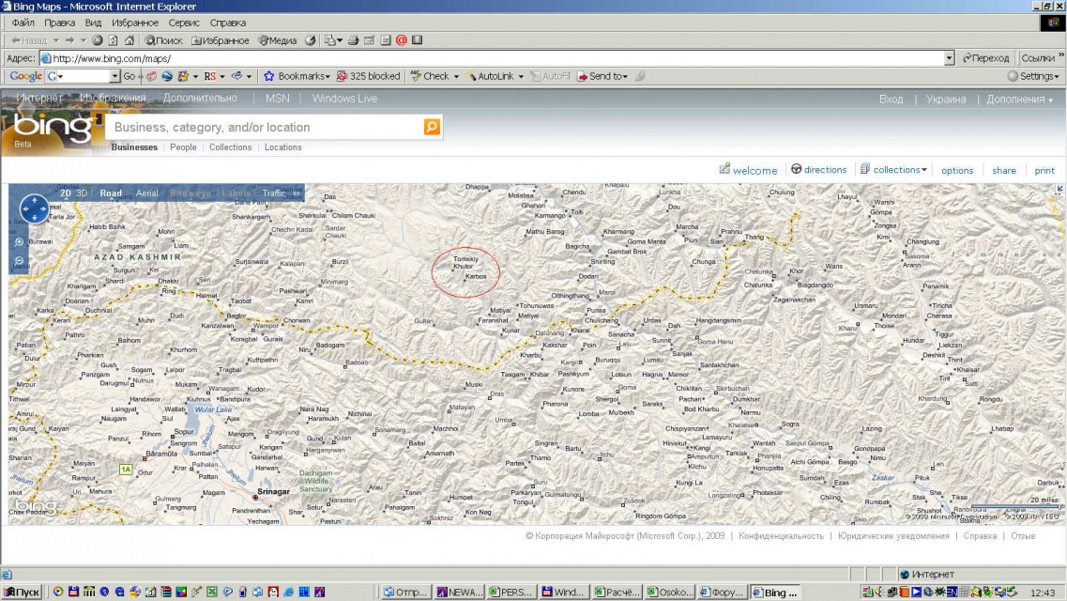1067x601 pixels.
Task: Click the Вход sign-in link
Action: pyautogui.click(x=891, y=100)
